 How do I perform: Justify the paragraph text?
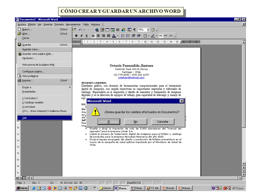(x=108, y=36)
